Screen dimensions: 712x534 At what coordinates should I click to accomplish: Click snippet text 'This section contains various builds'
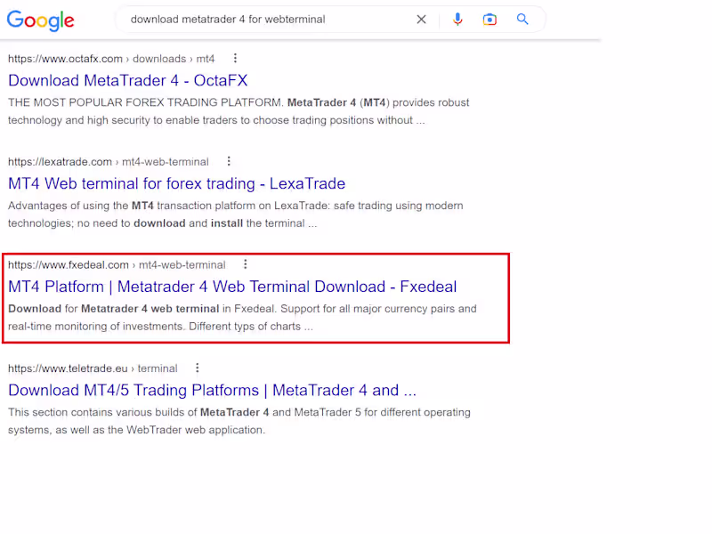[x=102, y=412]
